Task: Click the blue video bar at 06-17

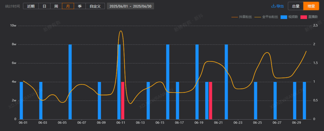Action: 178,101
